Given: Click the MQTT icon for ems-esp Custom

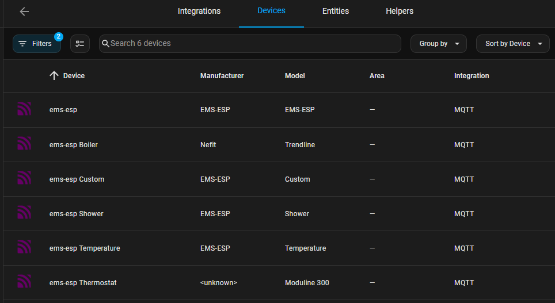Looking at the screenshot, I should [24, 178].
